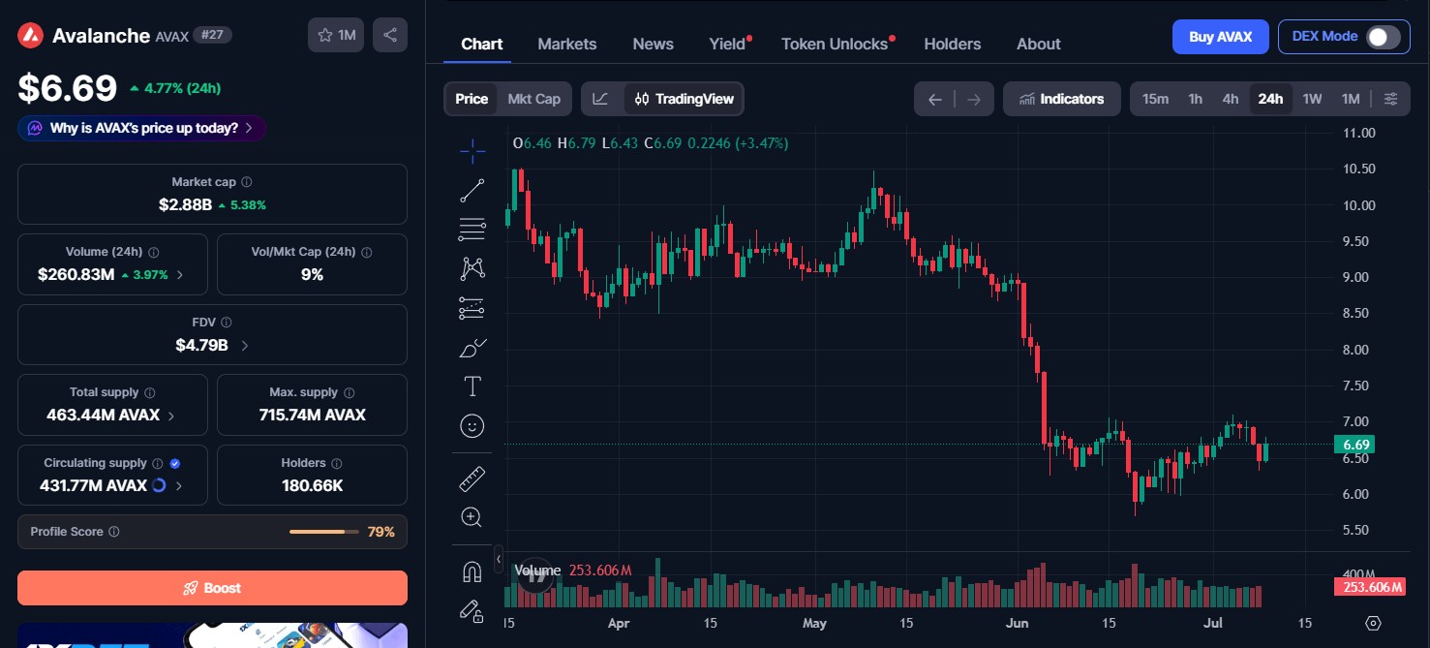1430x648 pixels.
Task: Activate the zoom in tool
Action: 472,517
